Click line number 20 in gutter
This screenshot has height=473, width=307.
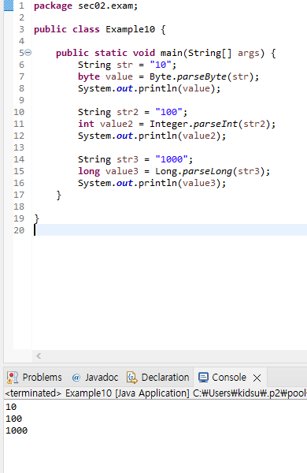coord(19,230)
